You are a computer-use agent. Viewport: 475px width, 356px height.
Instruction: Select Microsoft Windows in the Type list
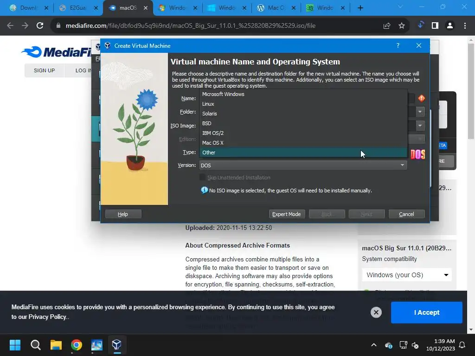click(303, 94)
